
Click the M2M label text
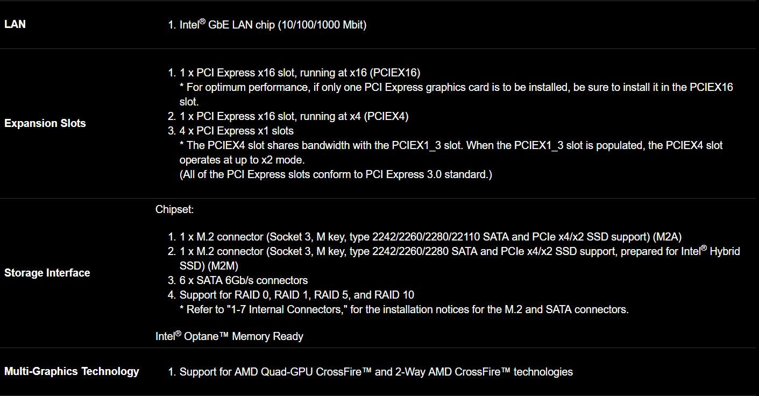point(209,266)
